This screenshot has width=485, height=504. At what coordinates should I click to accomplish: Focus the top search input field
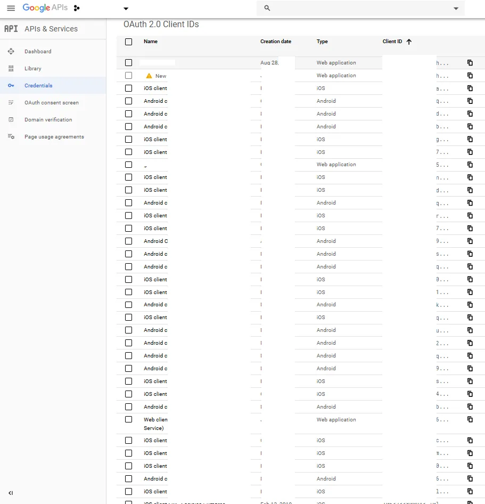(x=360, y=8)
